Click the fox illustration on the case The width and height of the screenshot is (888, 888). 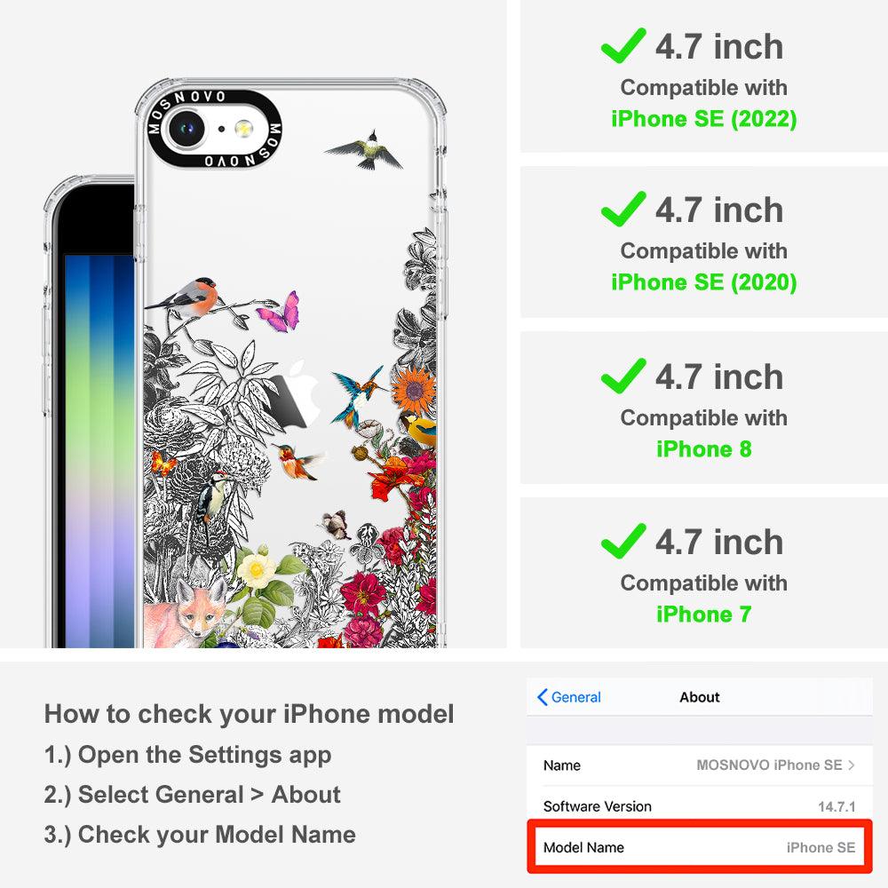pos(186,614)
